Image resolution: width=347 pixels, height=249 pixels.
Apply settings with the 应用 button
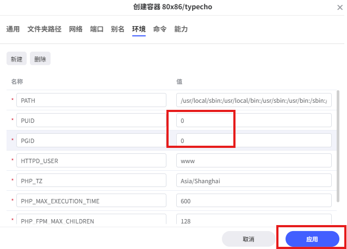[312, 239]
